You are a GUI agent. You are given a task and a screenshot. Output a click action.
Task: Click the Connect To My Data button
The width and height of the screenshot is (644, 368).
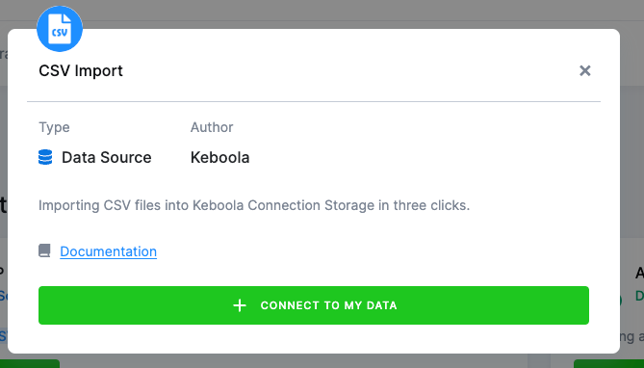click(314, 305)
